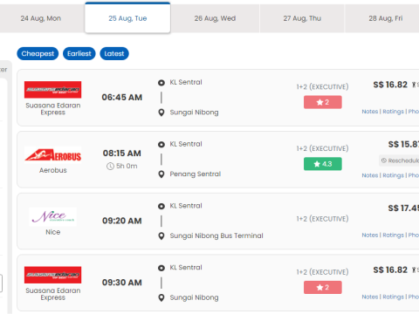Click the 2-star rating badge on 09:30 AM trip
The width and height of the screenshot is (419, 314).
tap(323, 288)
